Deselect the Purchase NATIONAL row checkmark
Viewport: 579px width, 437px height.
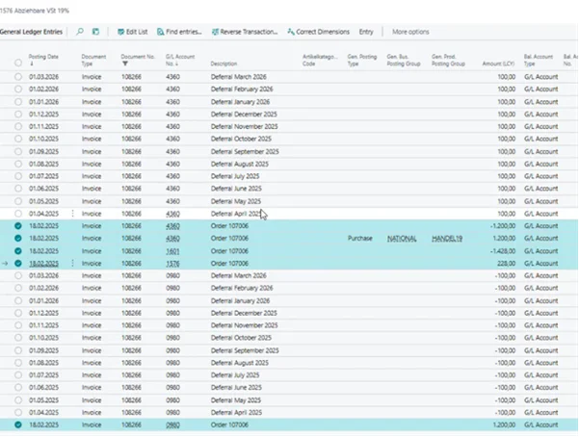[x=18, y=239]
